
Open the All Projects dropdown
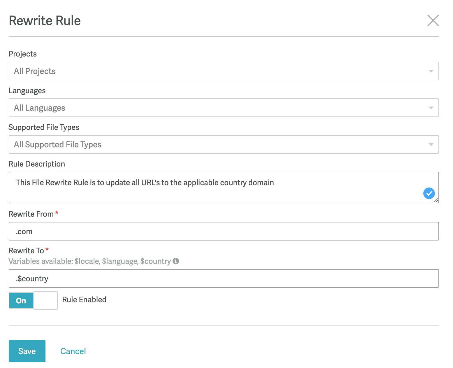[224, 71]
